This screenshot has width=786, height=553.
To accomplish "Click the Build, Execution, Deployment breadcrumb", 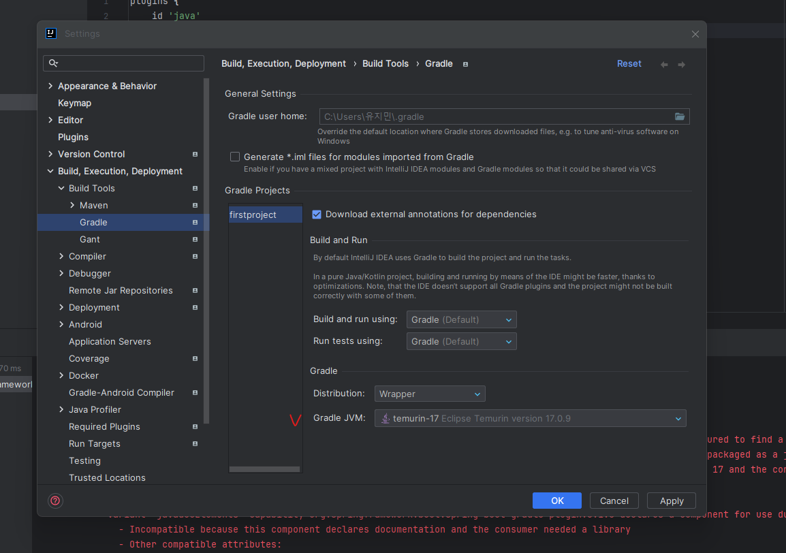I will (x=284, y=63).
